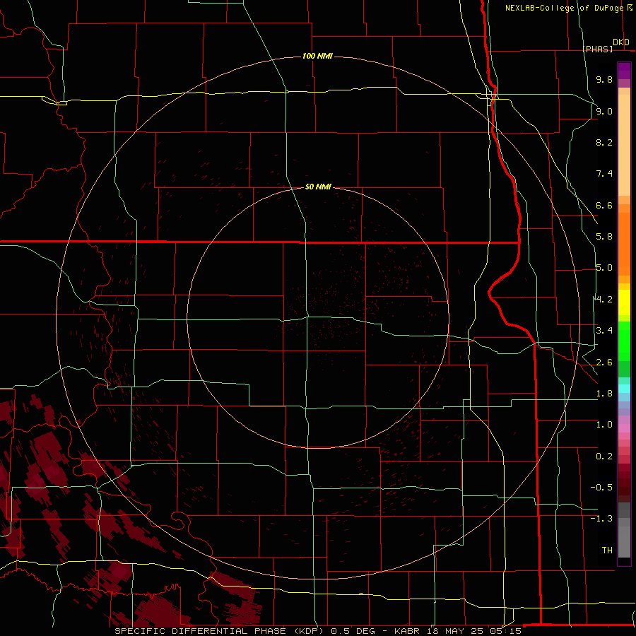Image resolution: width=636 pixels, height=636 pixels.
Task: Click the 5.0 scale value
Action: click(604, 268)
